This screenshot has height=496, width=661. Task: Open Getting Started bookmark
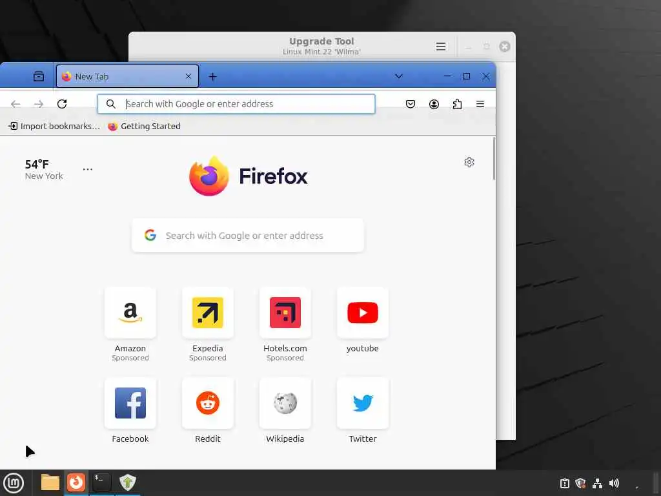point(144,126)
